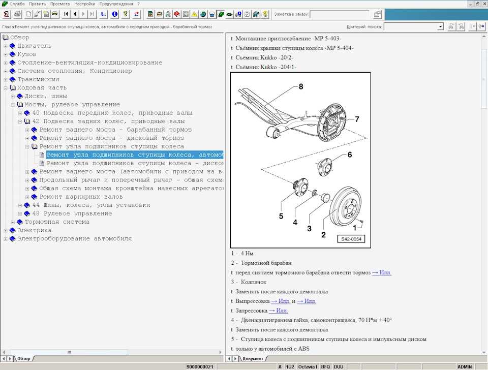Click the 'BFQ' status bar entry
The height and width of the screenshot is (370, 488).
pos(325,367)
